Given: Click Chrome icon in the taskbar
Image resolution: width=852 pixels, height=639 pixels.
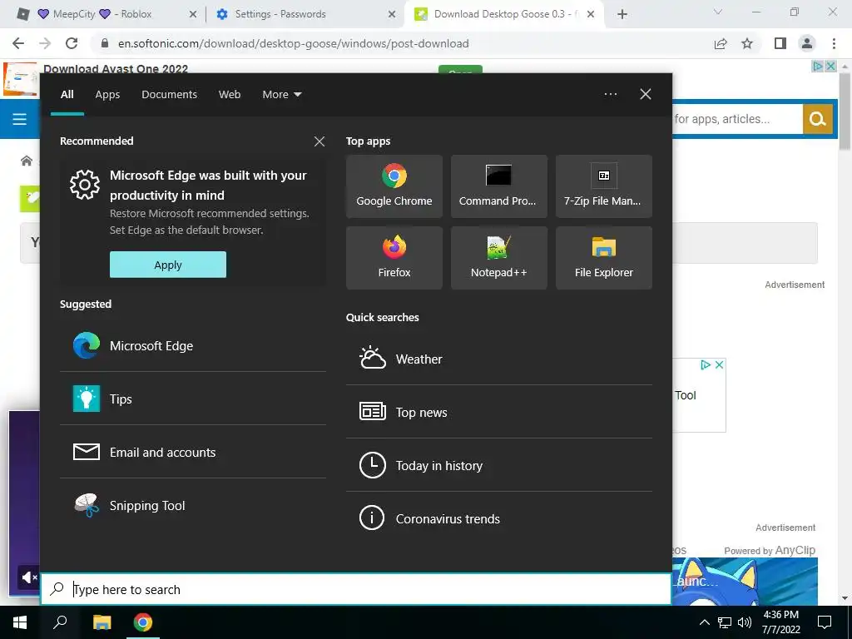Looking at the screenshot, I should (x=143, y=622).
